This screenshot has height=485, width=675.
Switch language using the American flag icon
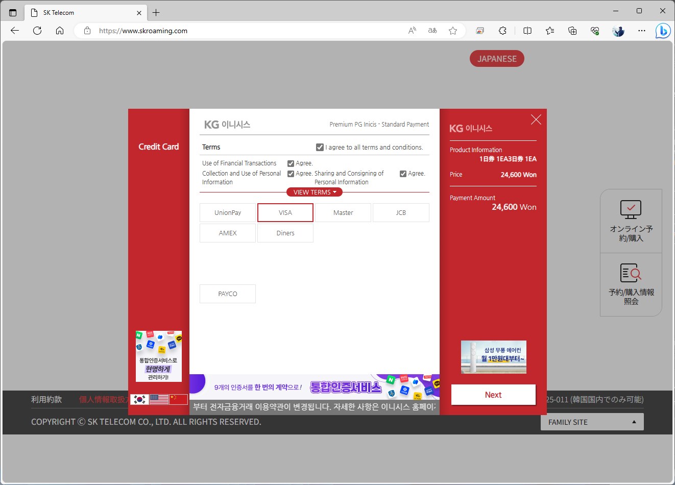point(158,399)
